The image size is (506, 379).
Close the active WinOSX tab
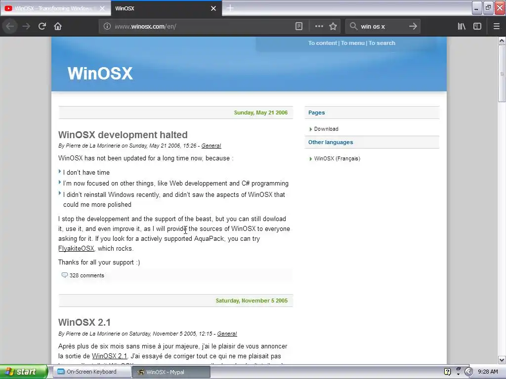pyautogui.click(x=213, y=8)
